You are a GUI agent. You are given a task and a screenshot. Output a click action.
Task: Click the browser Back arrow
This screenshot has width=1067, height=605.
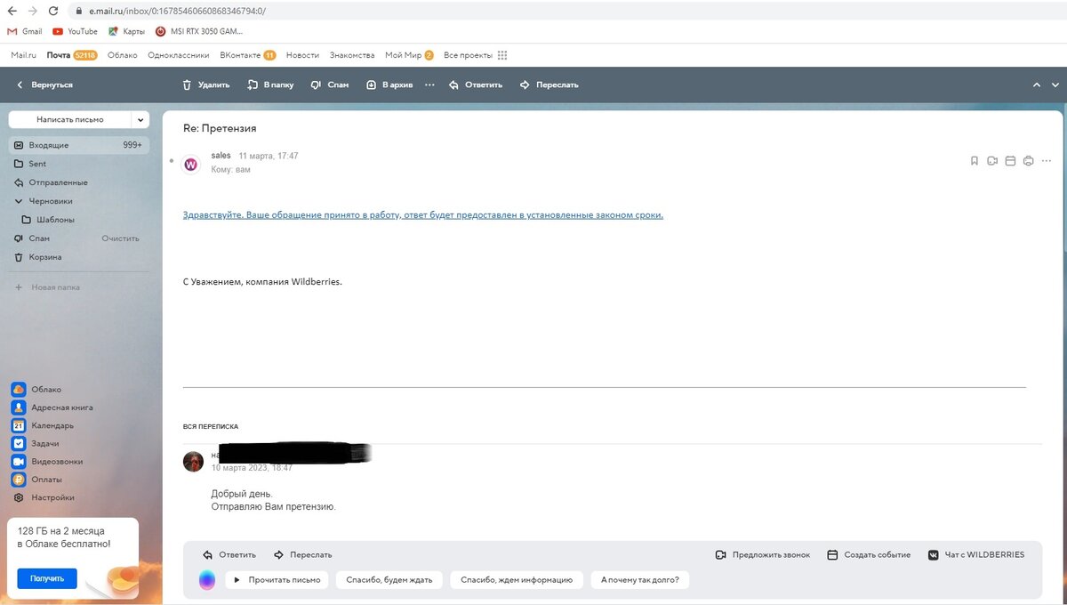12,12
